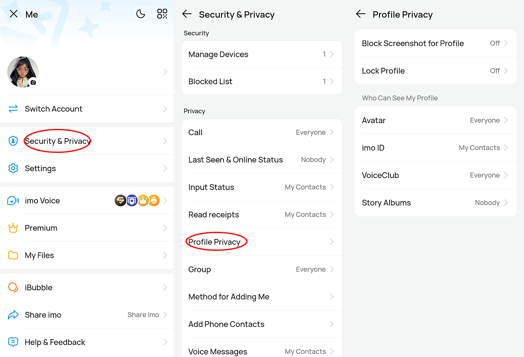Screen dimensions: 524x357
Task: Open Manage Devices
Action: 262,54
